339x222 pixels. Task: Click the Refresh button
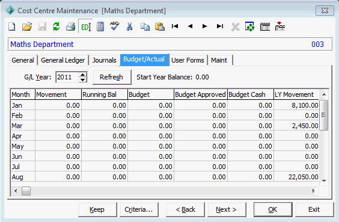click(x=112, y=77)
